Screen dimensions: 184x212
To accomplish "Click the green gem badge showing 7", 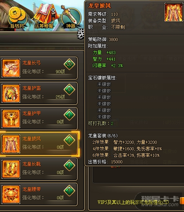I will click(x=69, y=191).
